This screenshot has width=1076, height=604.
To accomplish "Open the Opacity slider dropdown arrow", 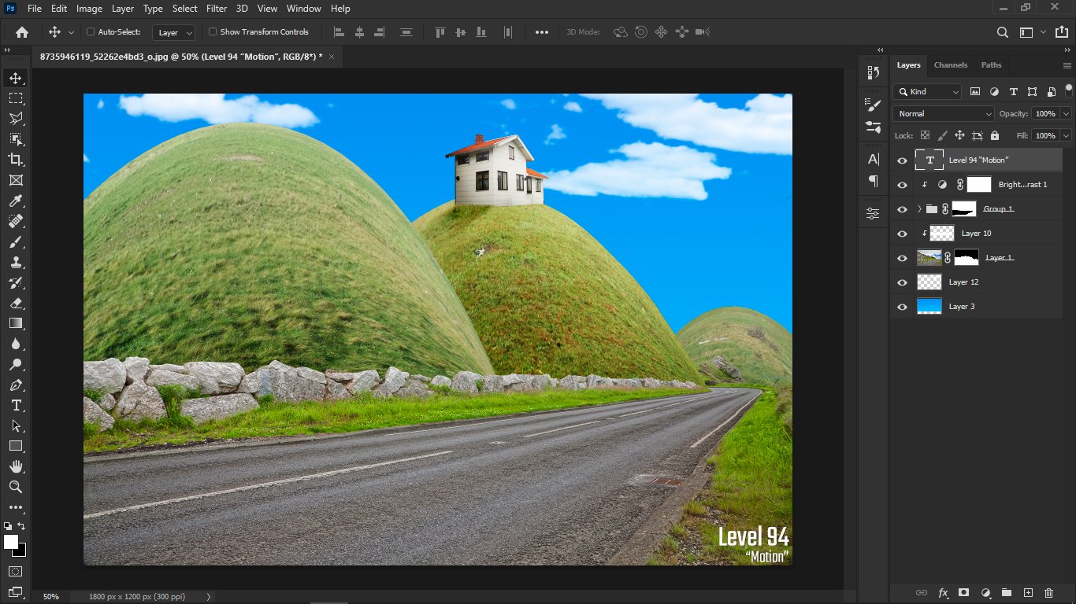I will (1066, 114).
